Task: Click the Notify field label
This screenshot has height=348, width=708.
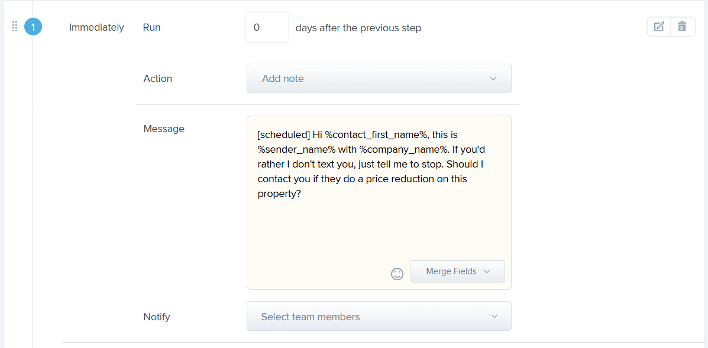Action: (157, 317)
